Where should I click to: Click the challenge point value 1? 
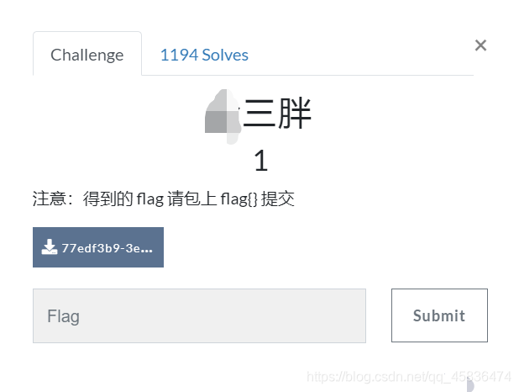261,161
